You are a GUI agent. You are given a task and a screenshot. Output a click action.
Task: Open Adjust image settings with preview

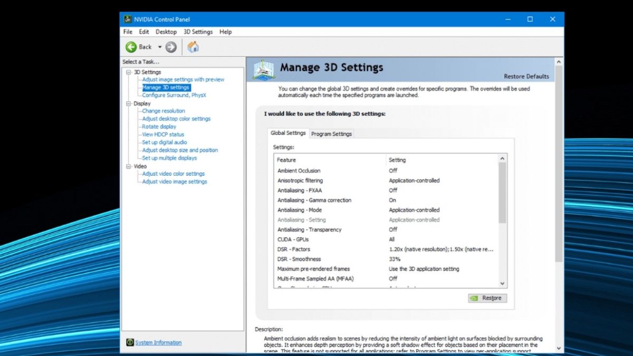click(x=183, y=80)
